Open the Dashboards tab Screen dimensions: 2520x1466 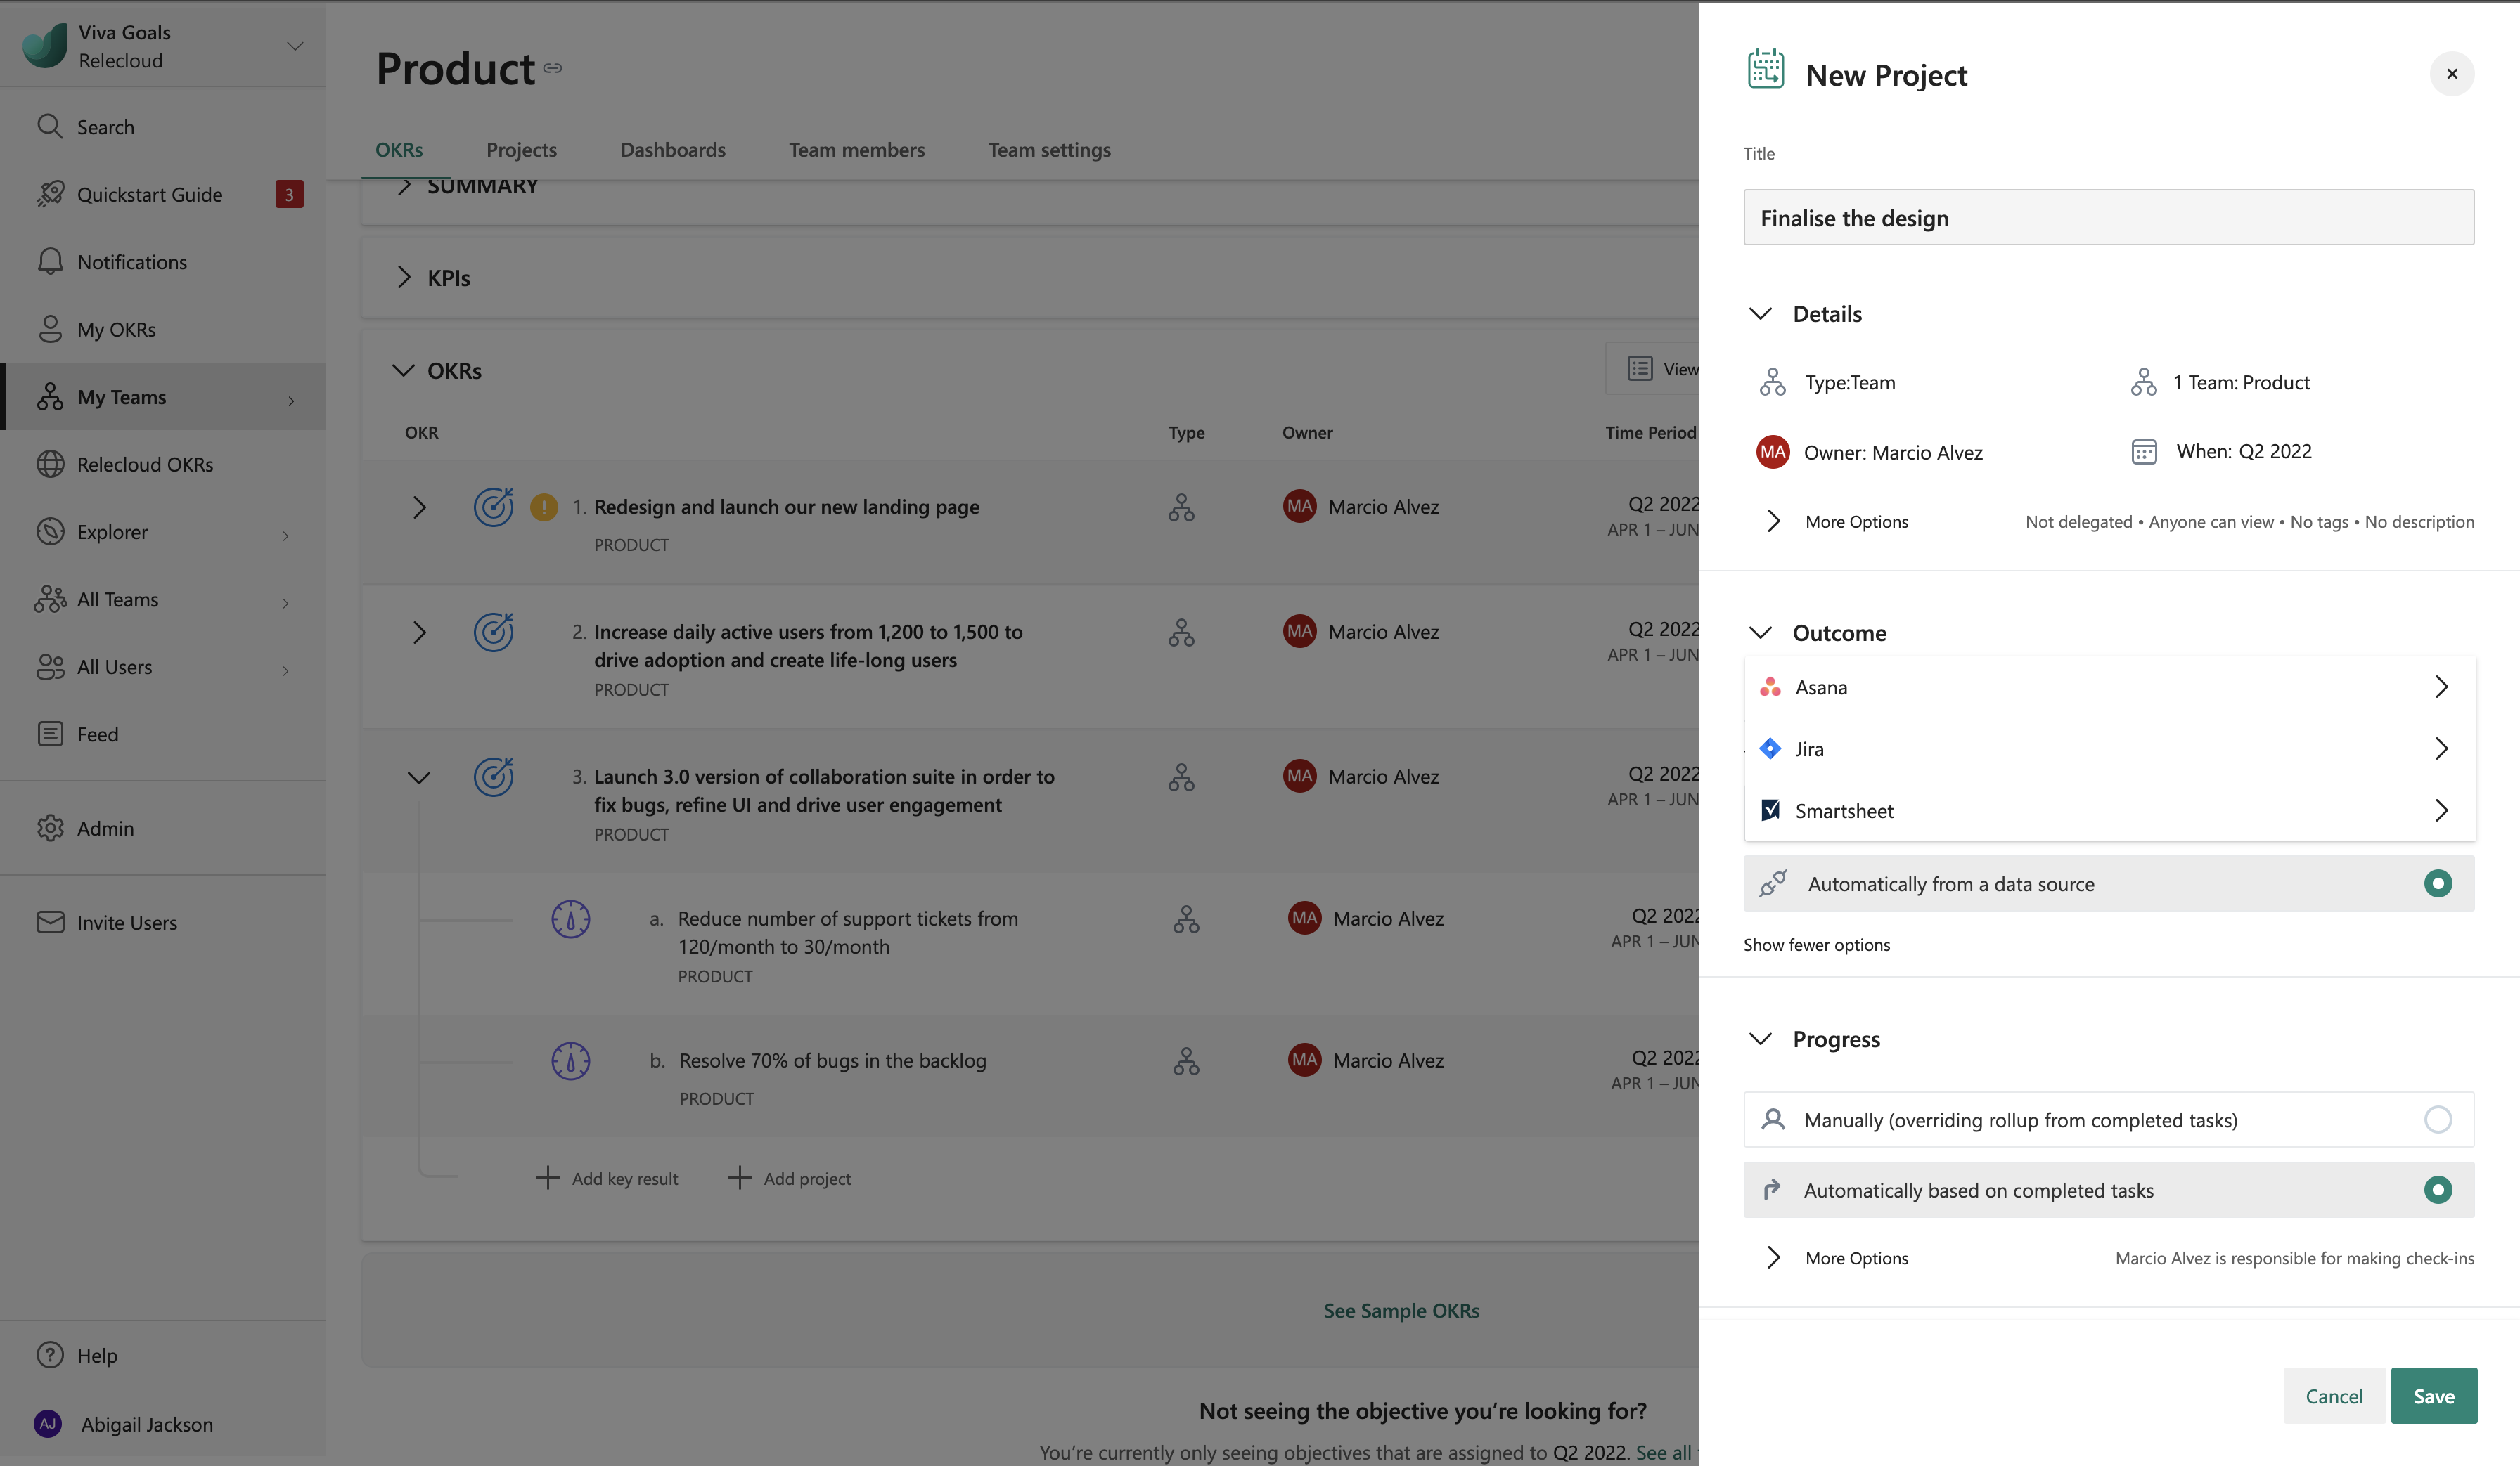(x=672, y=150)
